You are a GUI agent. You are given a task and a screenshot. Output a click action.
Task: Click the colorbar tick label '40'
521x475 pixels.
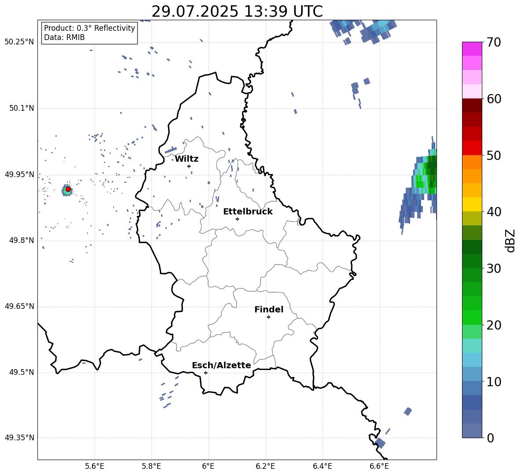494,212
